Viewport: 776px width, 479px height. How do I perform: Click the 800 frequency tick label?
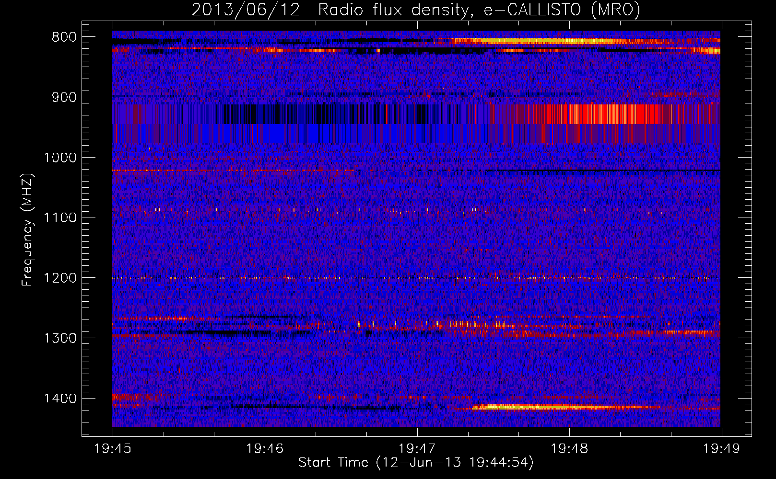(x=64, y=37)
